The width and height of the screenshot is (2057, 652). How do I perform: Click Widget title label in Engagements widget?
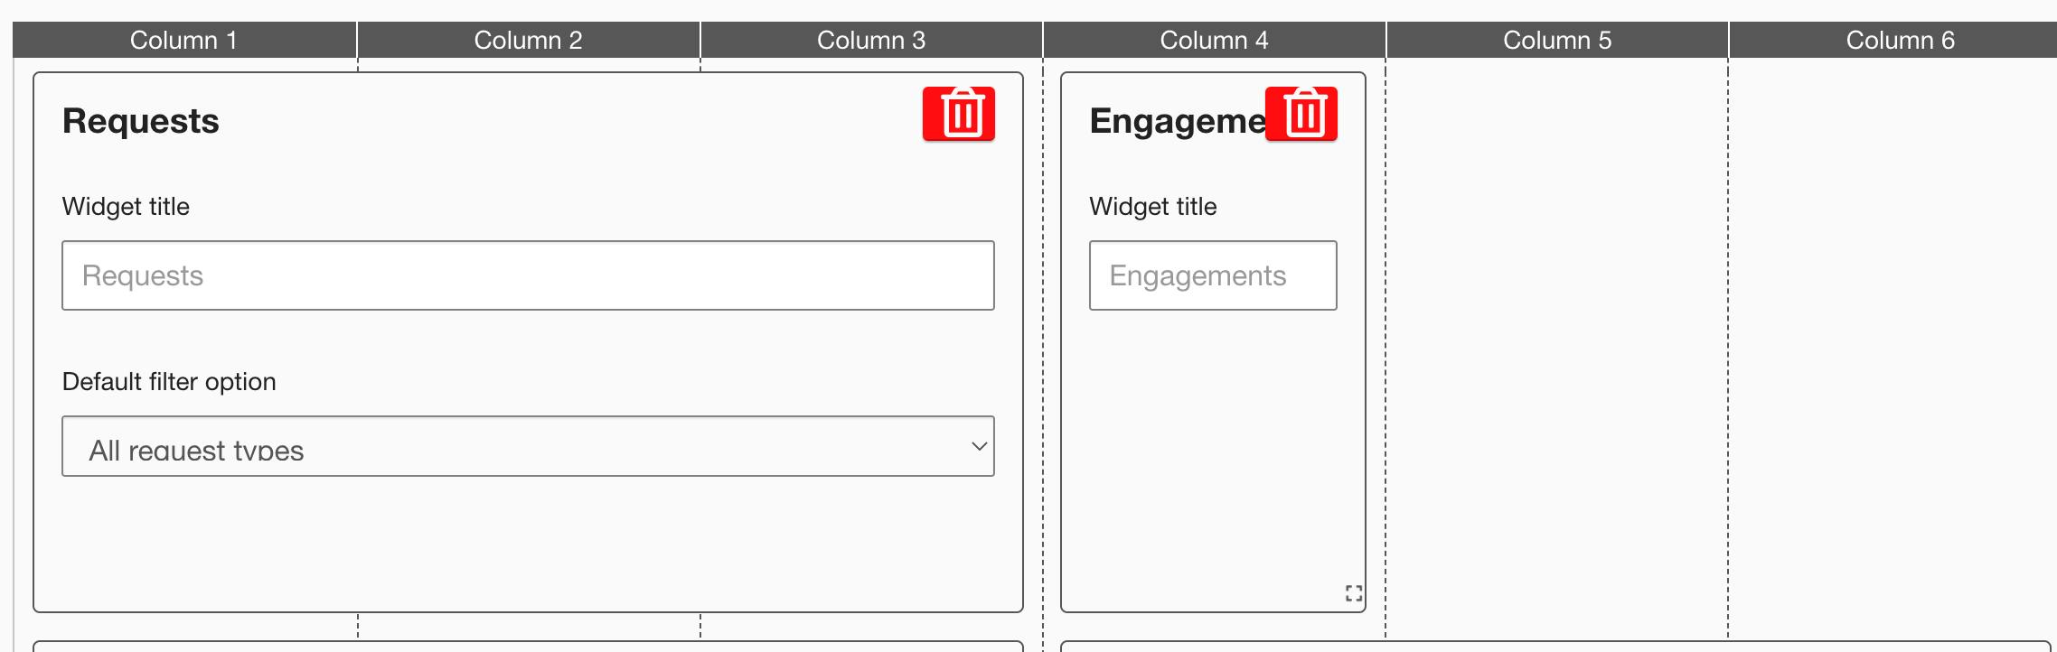coord(1153,207)
